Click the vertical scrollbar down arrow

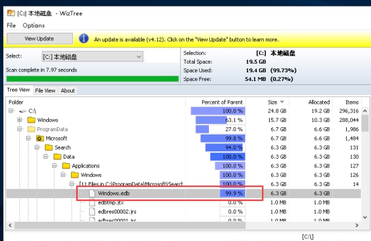365,217
